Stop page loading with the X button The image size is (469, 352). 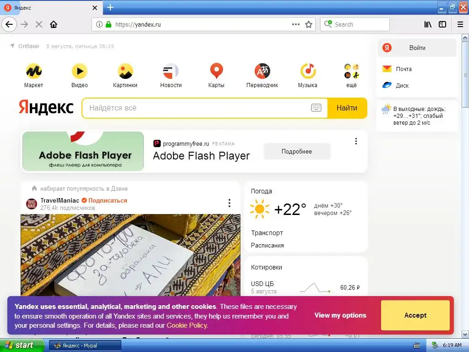[x=39, y=24]
